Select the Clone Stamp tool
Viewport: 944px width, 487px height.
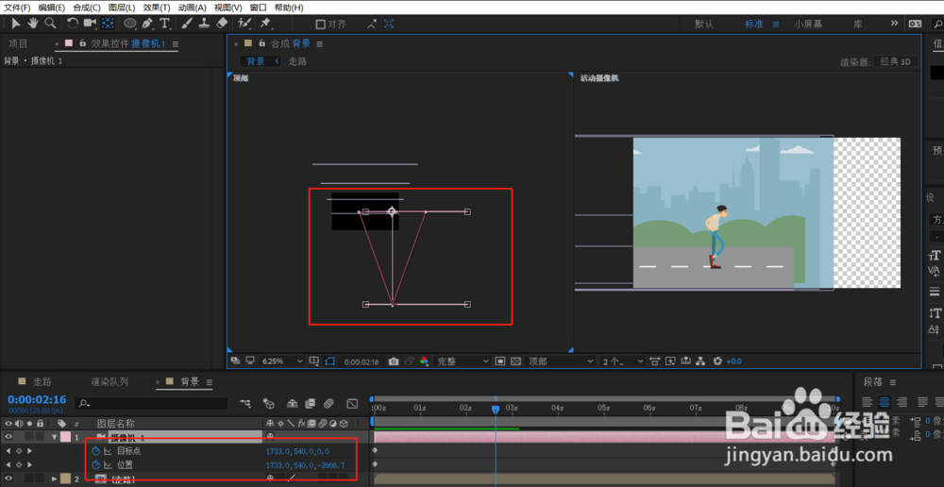click(205, 24)
